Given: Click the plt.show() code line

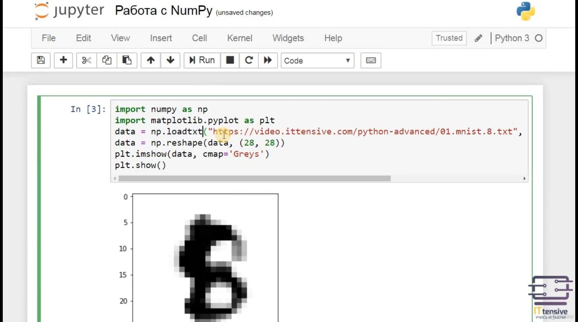Looking at the screenshot, I should coord(140,165).
